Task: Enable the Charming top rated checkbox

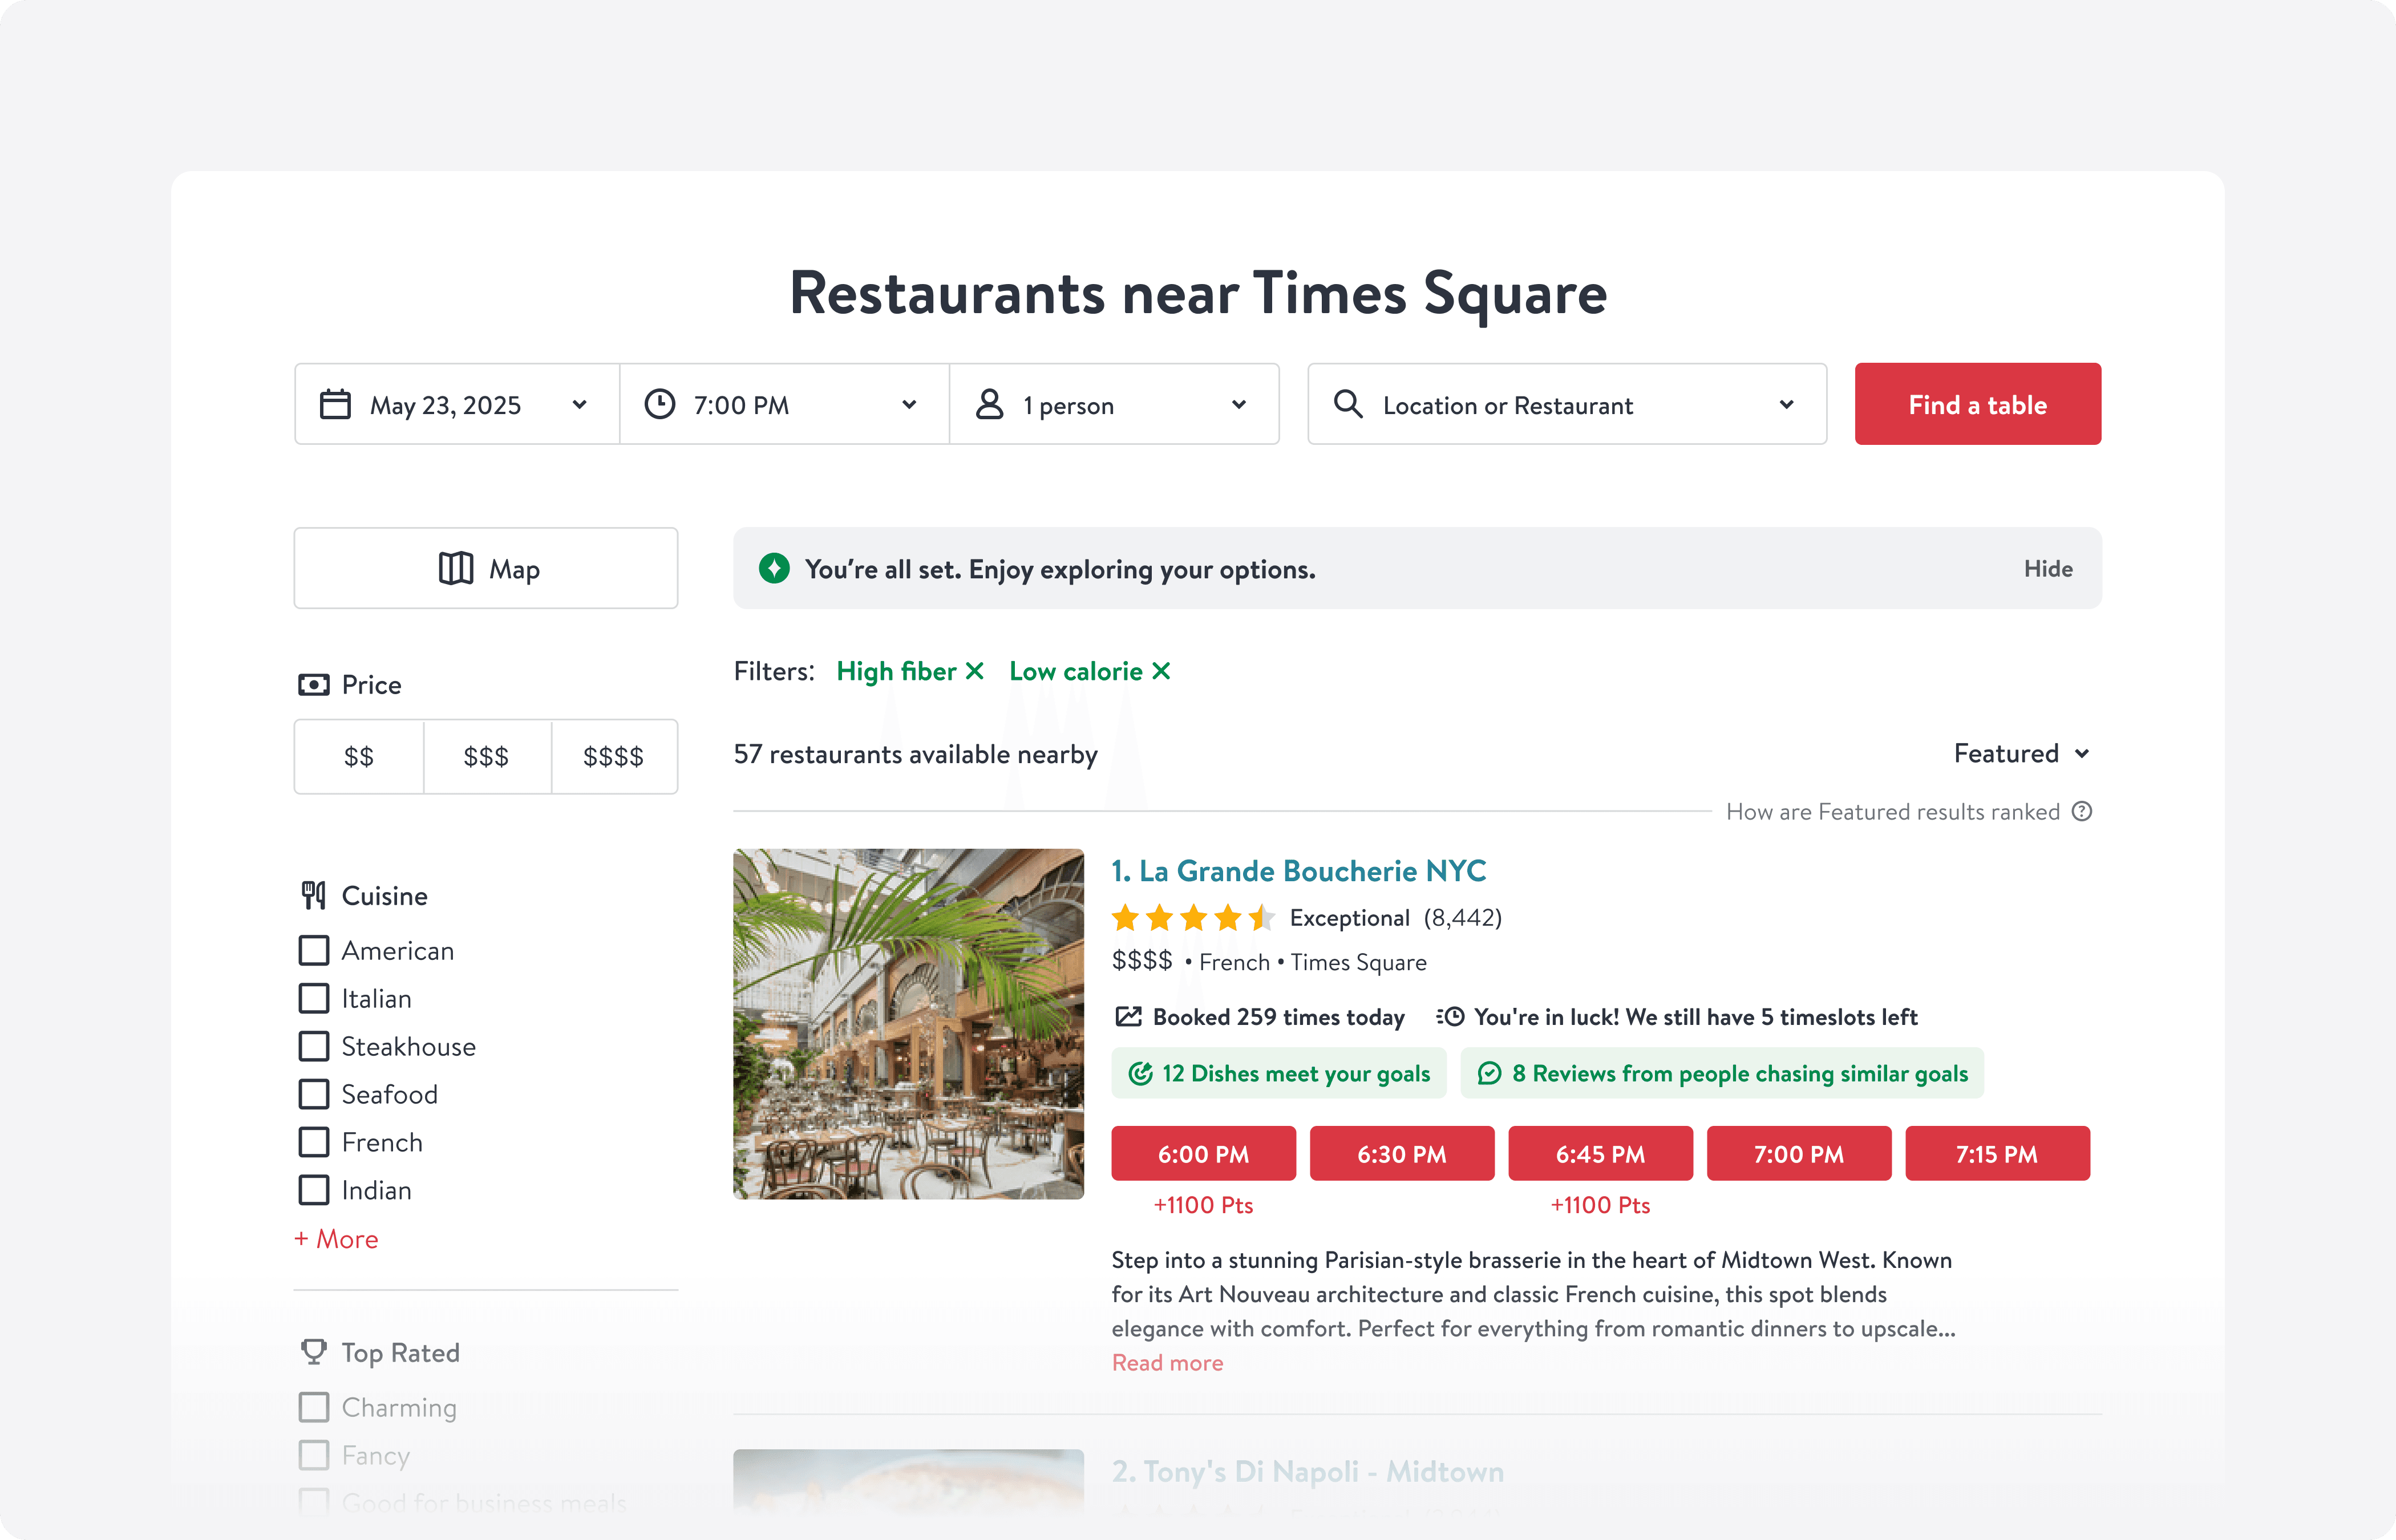Action: 314,1407
